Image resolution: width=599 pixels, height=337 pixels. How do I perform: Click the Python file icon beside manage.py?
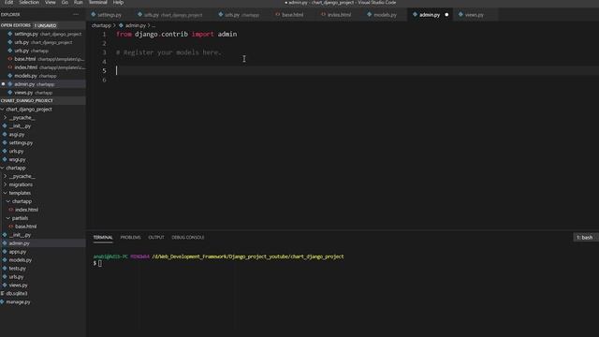pos(2,301)
